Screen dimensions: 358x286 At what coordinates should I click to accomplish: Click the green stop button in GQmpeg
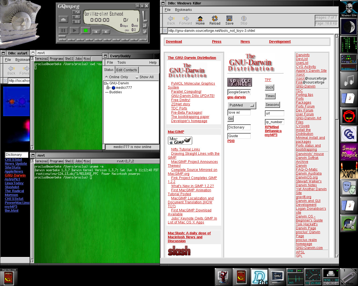tap(86, 30)
